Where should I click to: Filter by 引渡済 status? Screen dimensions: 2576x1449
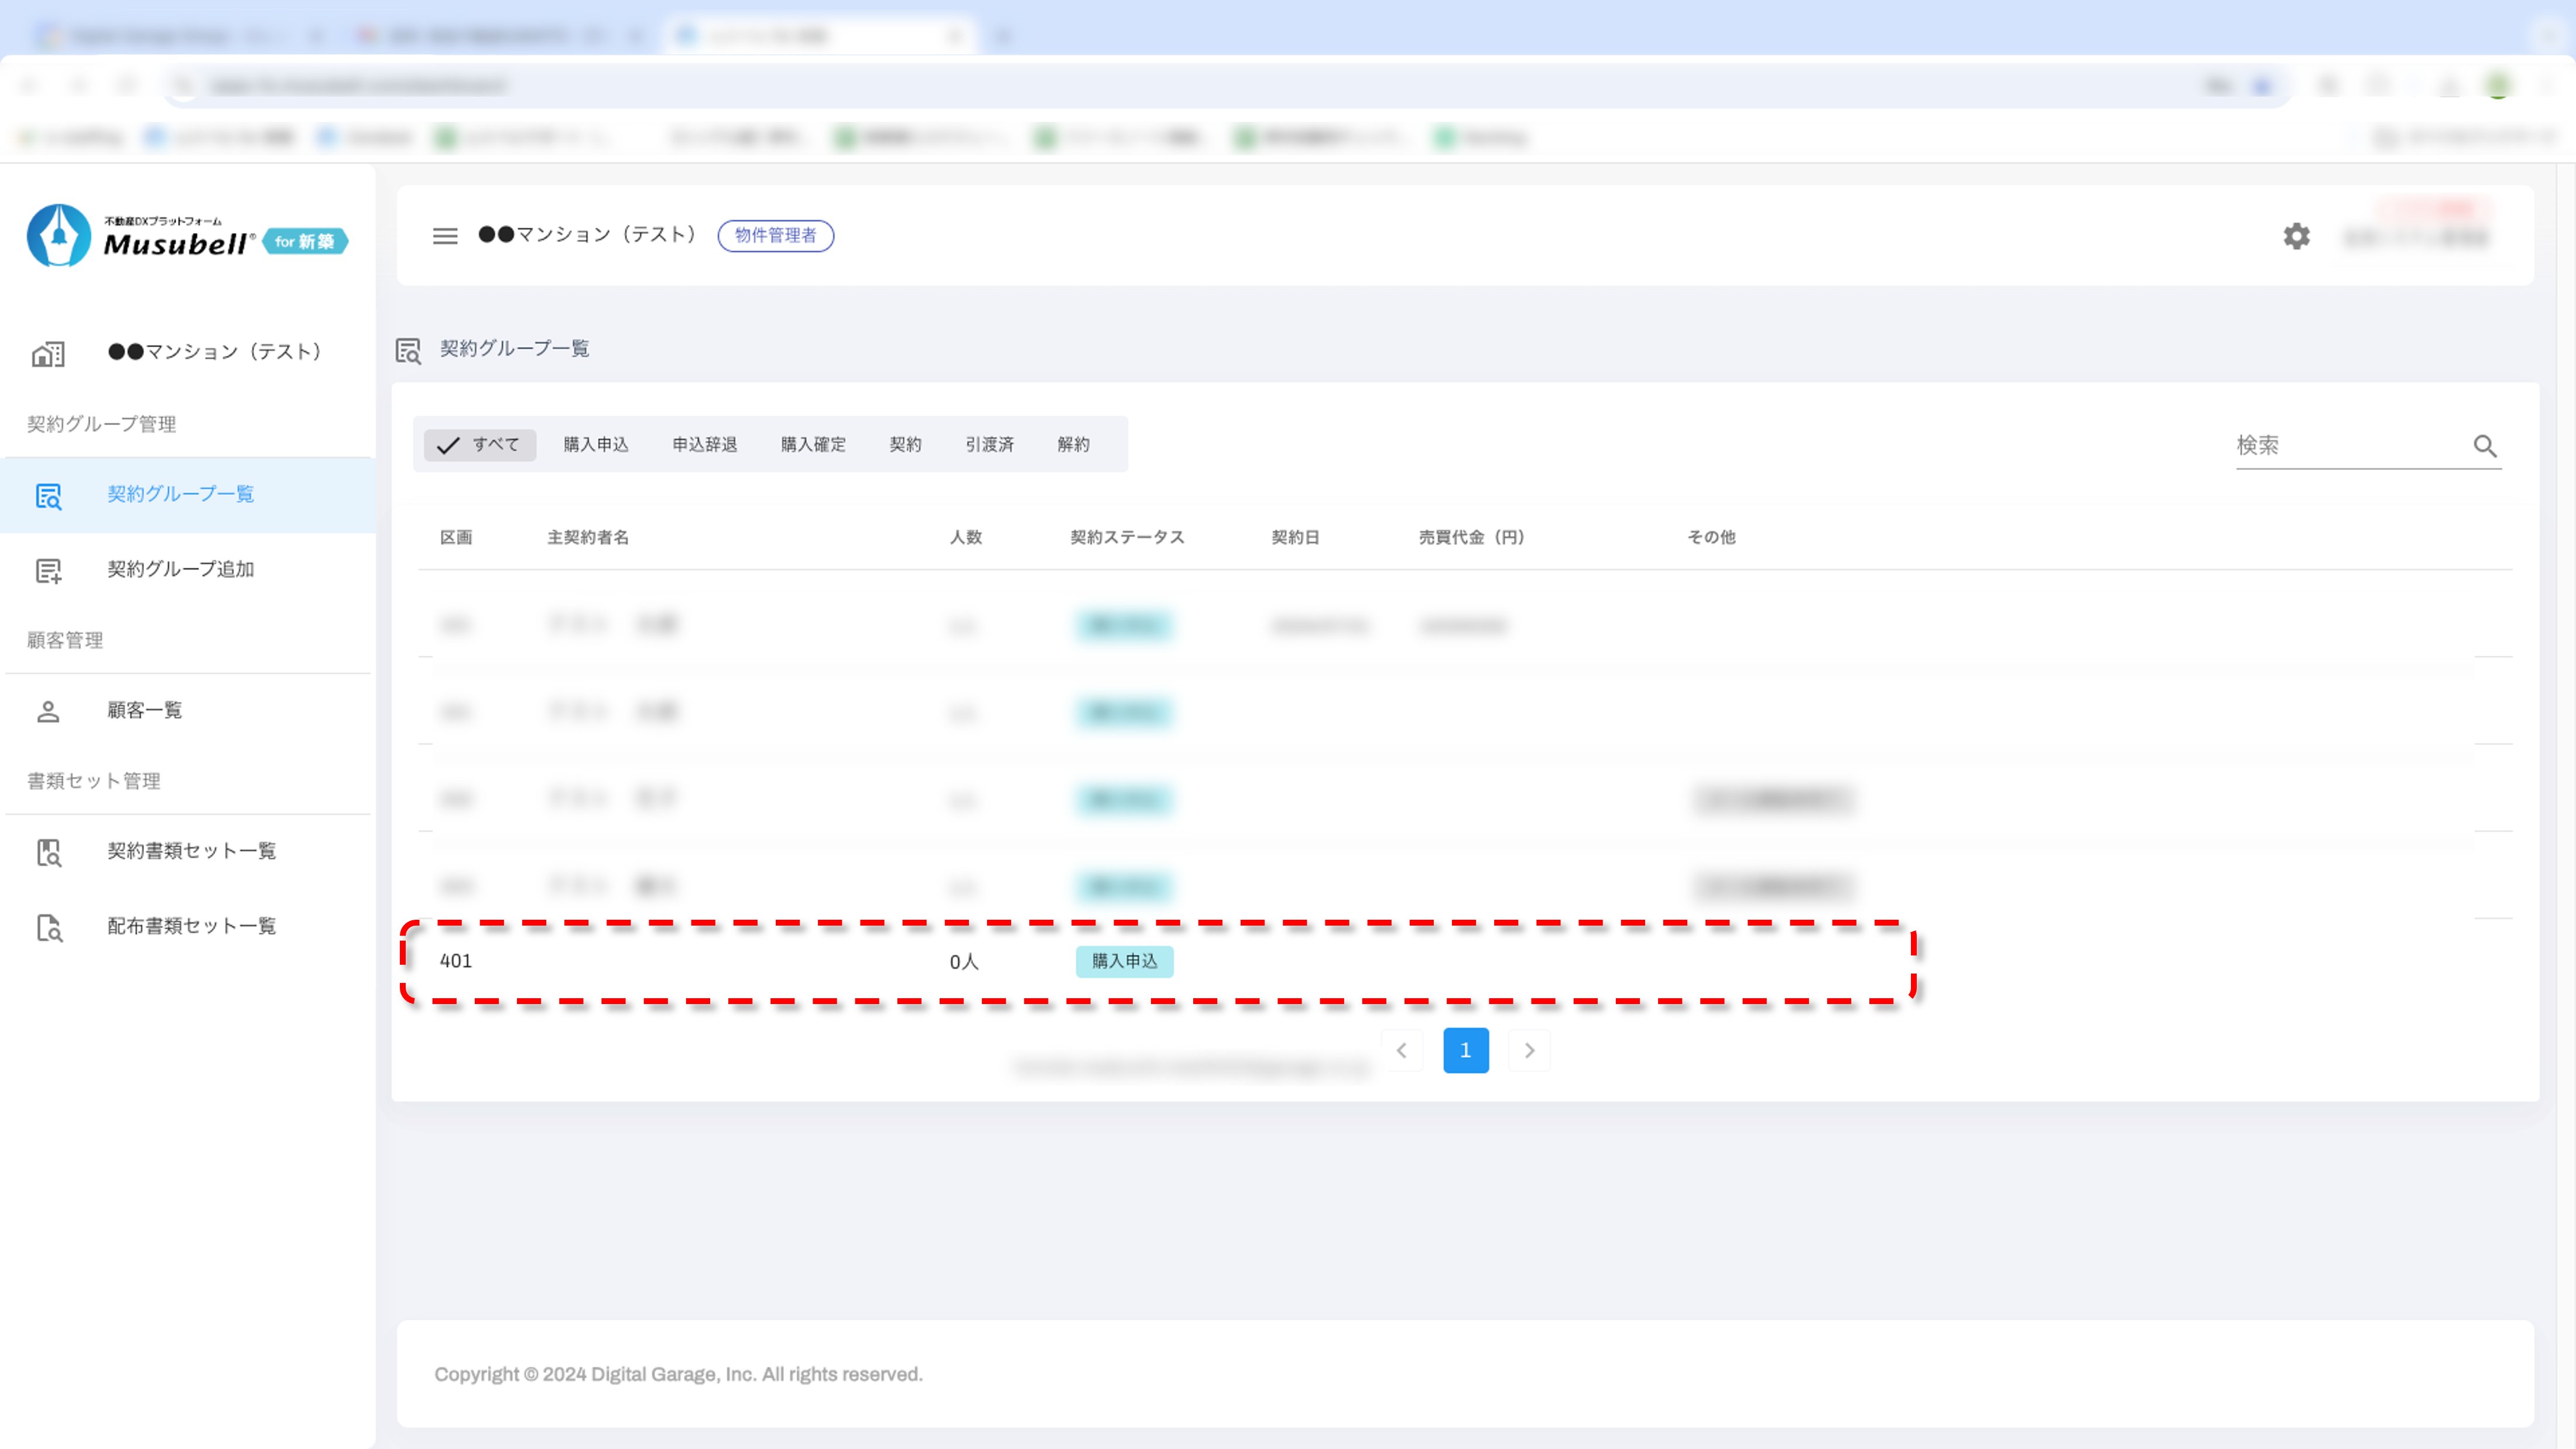coord(989,445)
